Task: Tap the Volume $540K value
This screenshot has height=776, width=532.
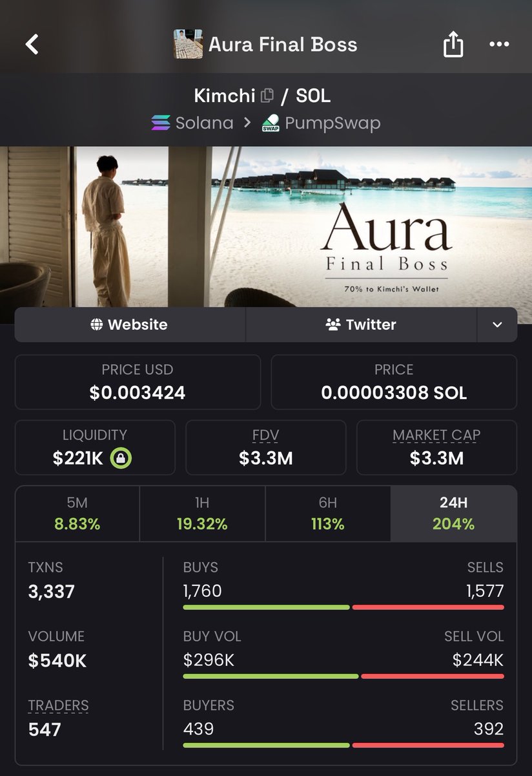Action: pos(57,661)
